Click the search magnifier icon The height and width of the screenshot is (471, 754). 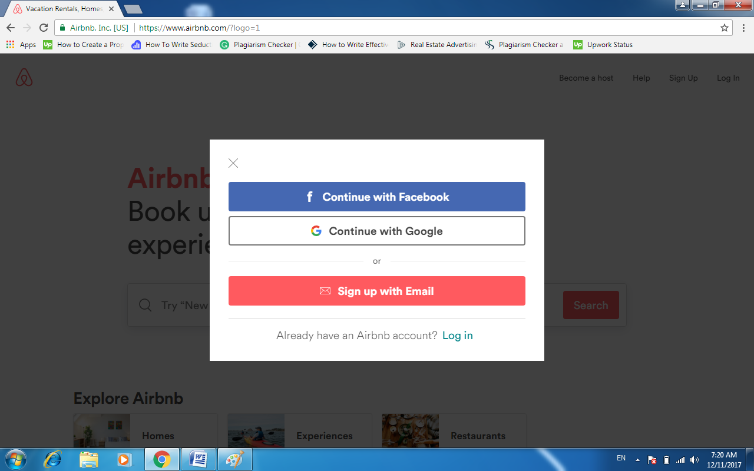pyautogui.click(x=145, y=305)
